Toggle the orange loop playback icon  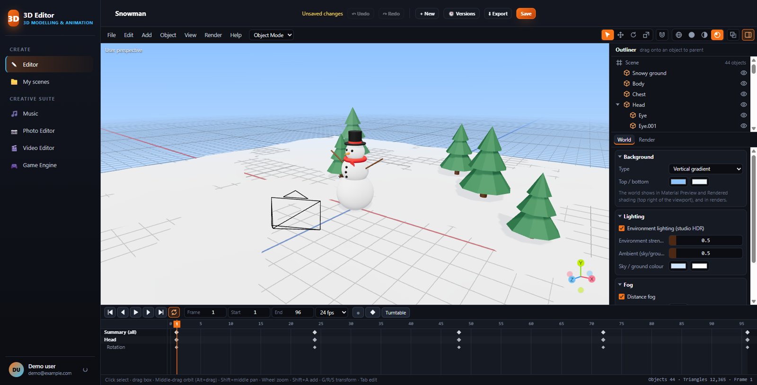[x=174, y=312]
